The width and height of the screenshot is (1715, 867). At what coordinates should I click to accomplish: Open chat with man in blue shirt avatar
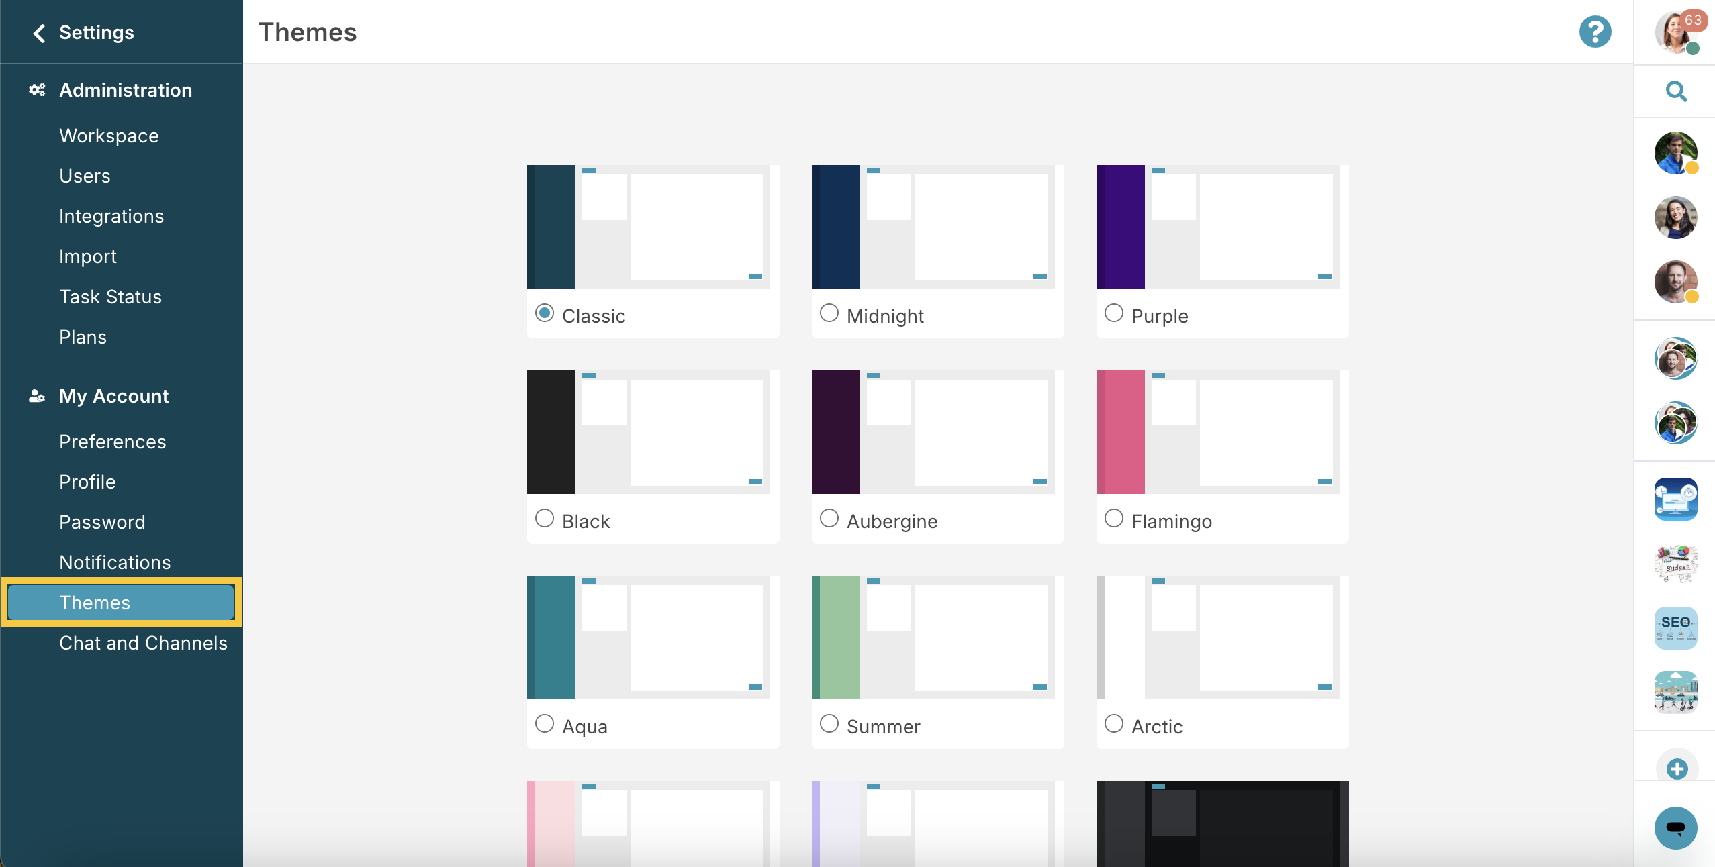click(x=1676, y=153)
